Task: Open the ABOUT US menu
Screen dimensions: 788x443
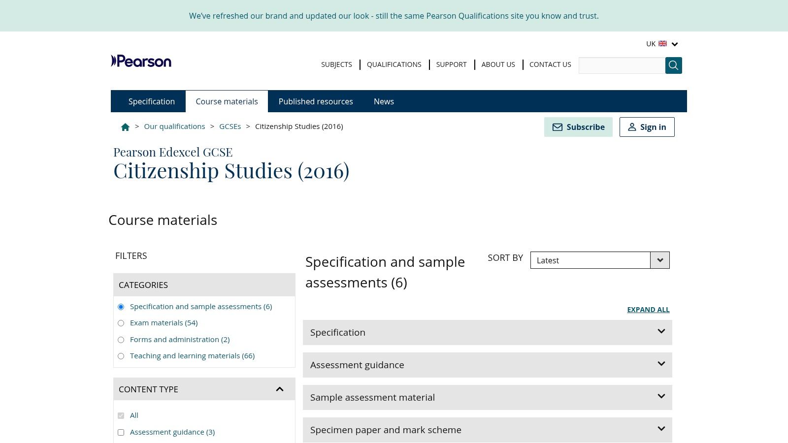Action: (x=498, y=64)
